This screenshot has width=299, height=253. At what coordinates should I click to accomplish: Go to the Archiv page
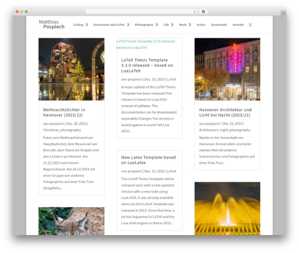pos(201,25)
